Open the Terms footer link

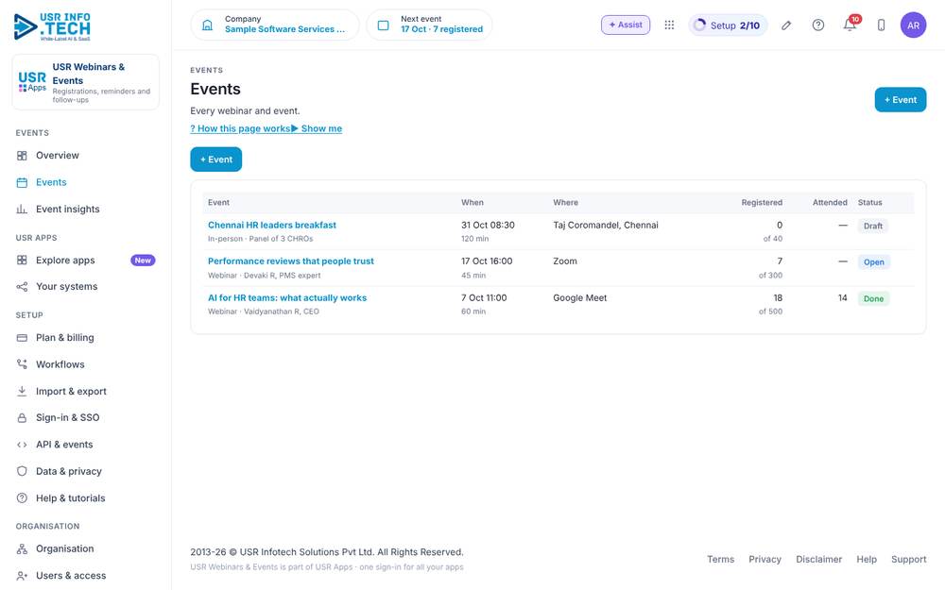(721, 559)
